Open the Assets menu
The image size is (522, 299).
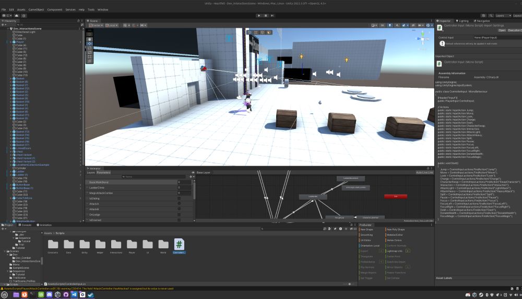click(x=21, y=9)
